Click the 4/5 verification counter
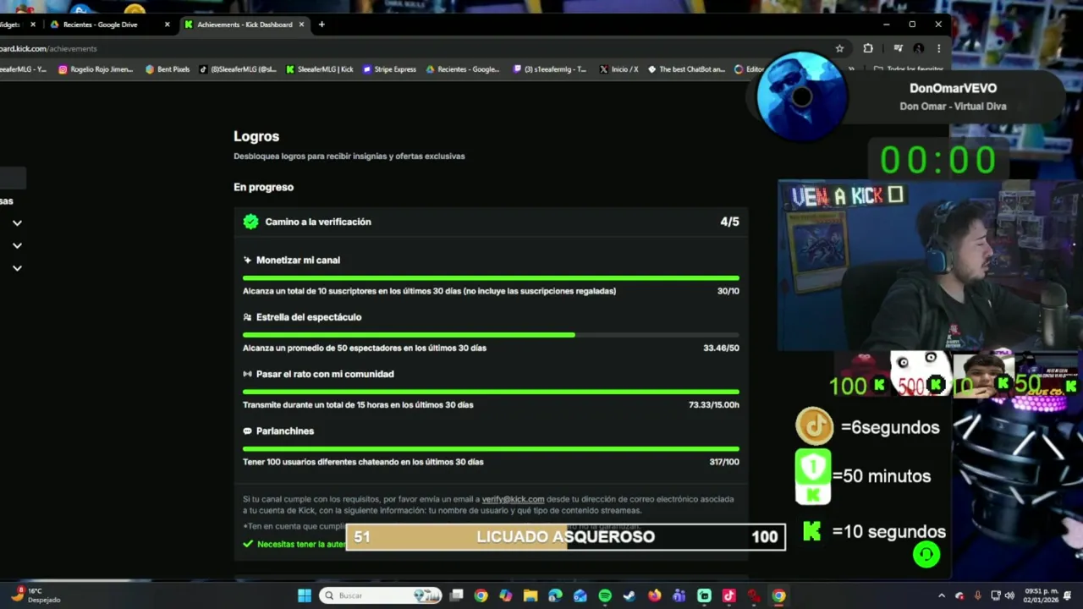Screen dimensions: 1083x609 [729, 222]
